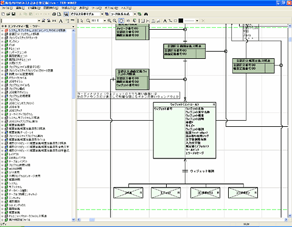Open the 編集(E) menu
The image size is (292, 227).
pyautogui.click(x=20, y=8)
